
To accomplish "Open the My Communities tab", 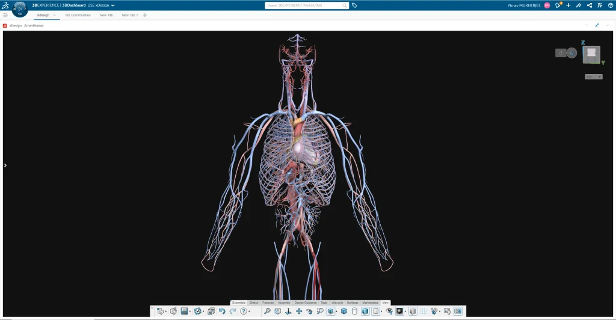I will tap(78, 15).
